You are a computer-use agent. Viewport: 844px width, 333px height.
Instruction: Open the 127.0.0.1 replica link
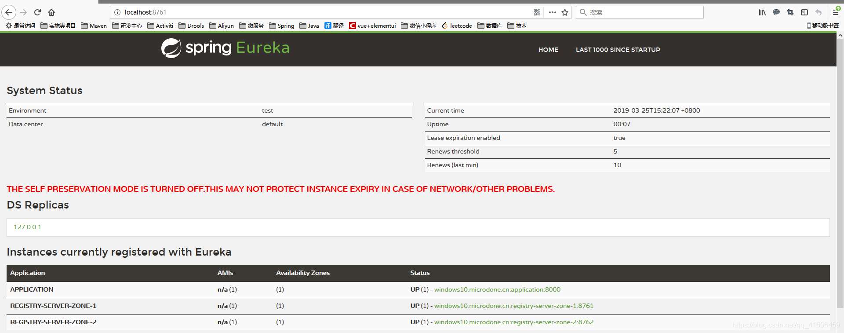(x=28, y=227)
